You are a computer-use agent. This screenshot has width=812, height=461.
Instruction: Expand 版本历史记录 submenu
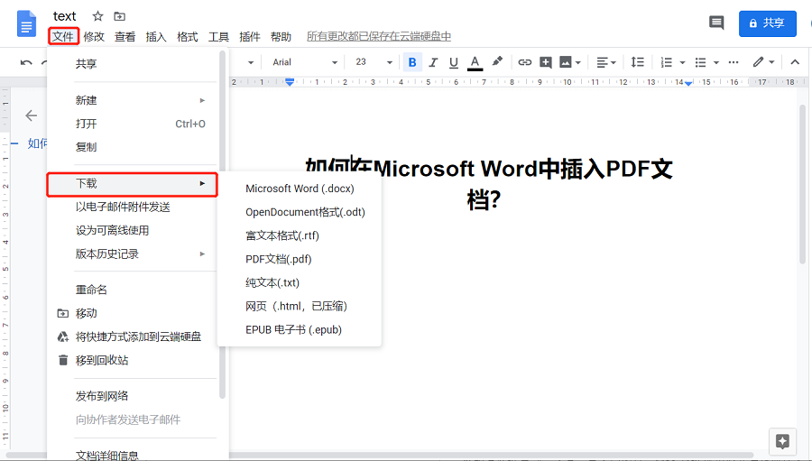tap(132, 254)
